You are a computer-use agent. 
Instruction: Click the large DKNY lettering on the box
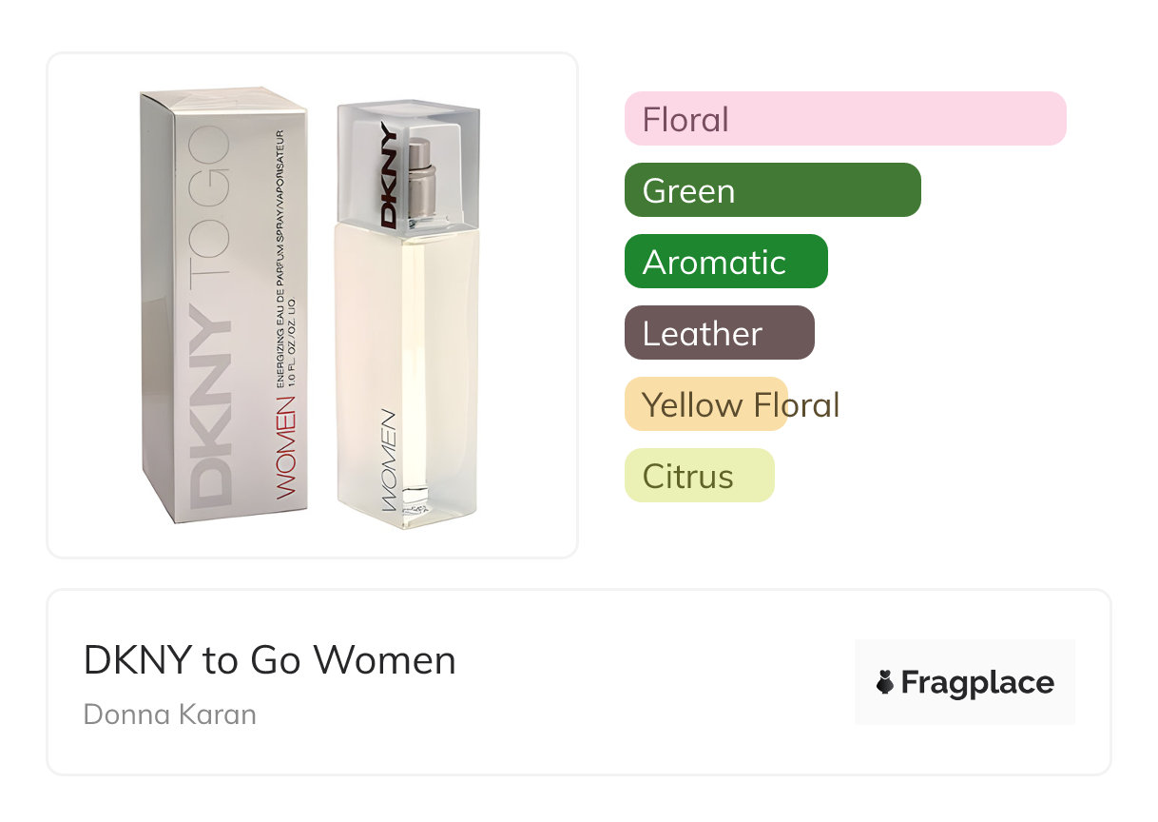(209, 404)
